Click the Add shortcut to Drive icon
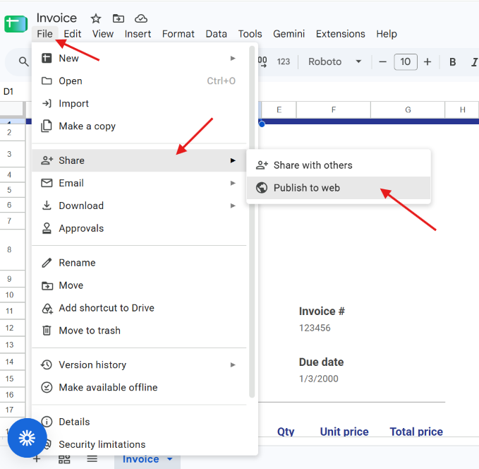Viewport: 479px width, 469px height. [x=47, y=309]
